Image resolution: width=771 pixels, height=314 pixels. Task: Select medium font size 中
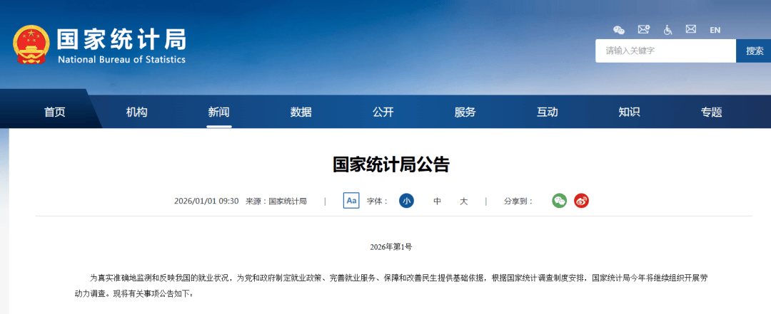[437, 202]
